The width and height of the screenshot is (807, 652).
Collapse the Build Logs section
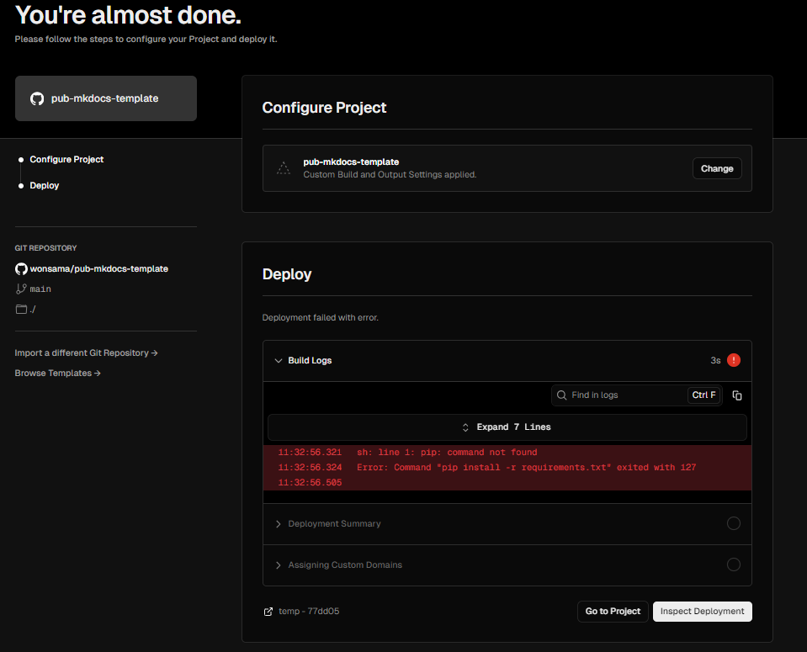click(x=303, y=360)
